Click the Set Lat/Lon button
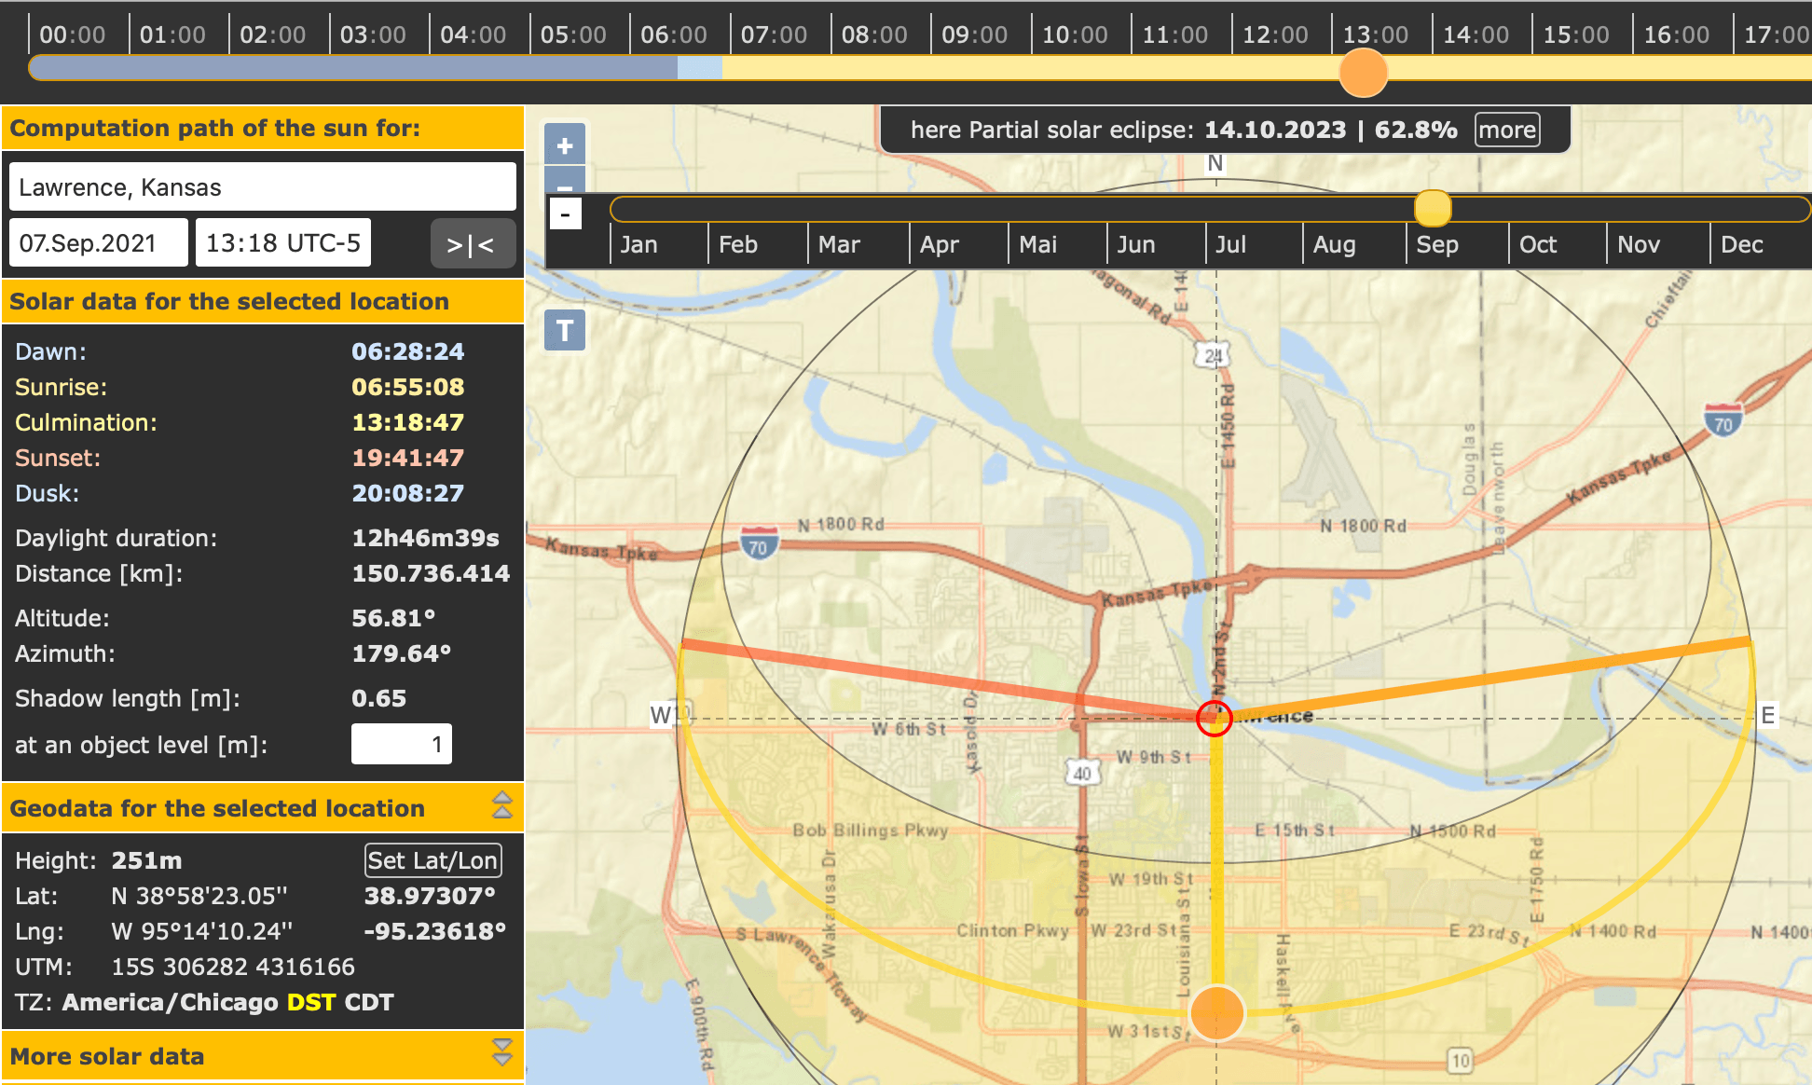 click(x=432, y=860)
